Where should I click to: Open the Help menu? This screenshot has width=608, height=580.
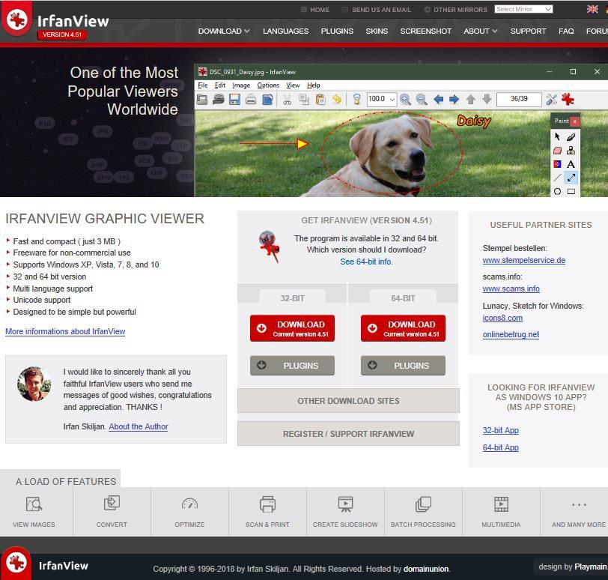tap(313, 85)
